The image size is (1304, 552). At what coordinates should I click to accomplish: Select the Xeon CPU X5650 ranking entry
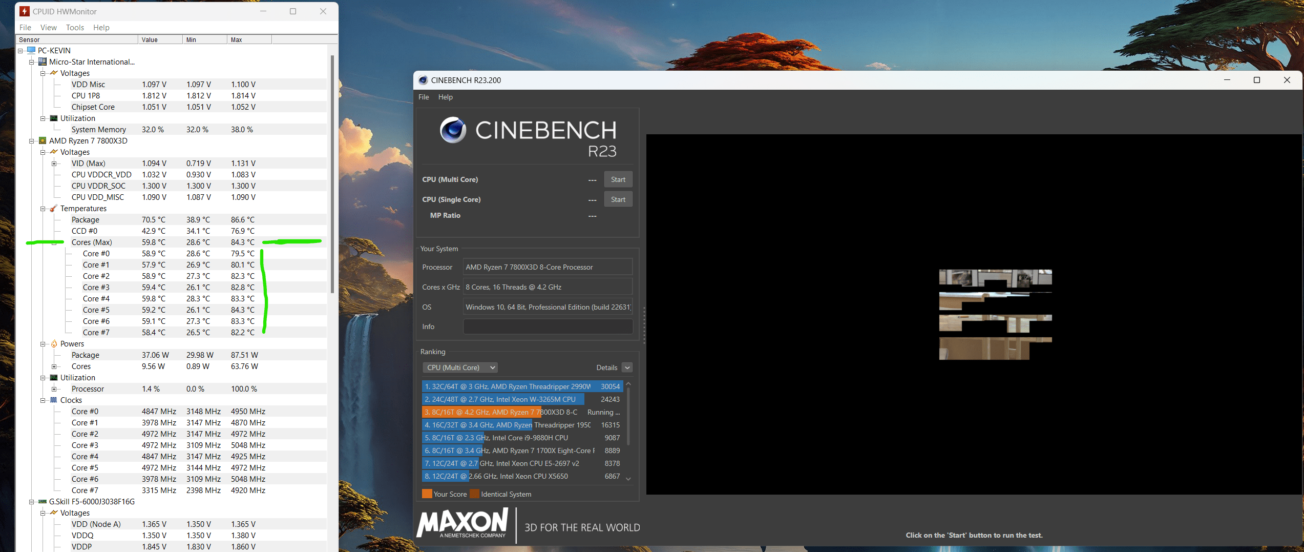522,476
